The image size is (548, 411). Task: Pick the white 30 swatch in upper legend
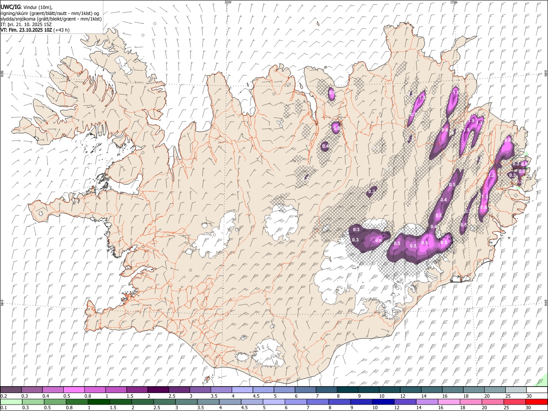pyautogui.click(x=536, y=390)
